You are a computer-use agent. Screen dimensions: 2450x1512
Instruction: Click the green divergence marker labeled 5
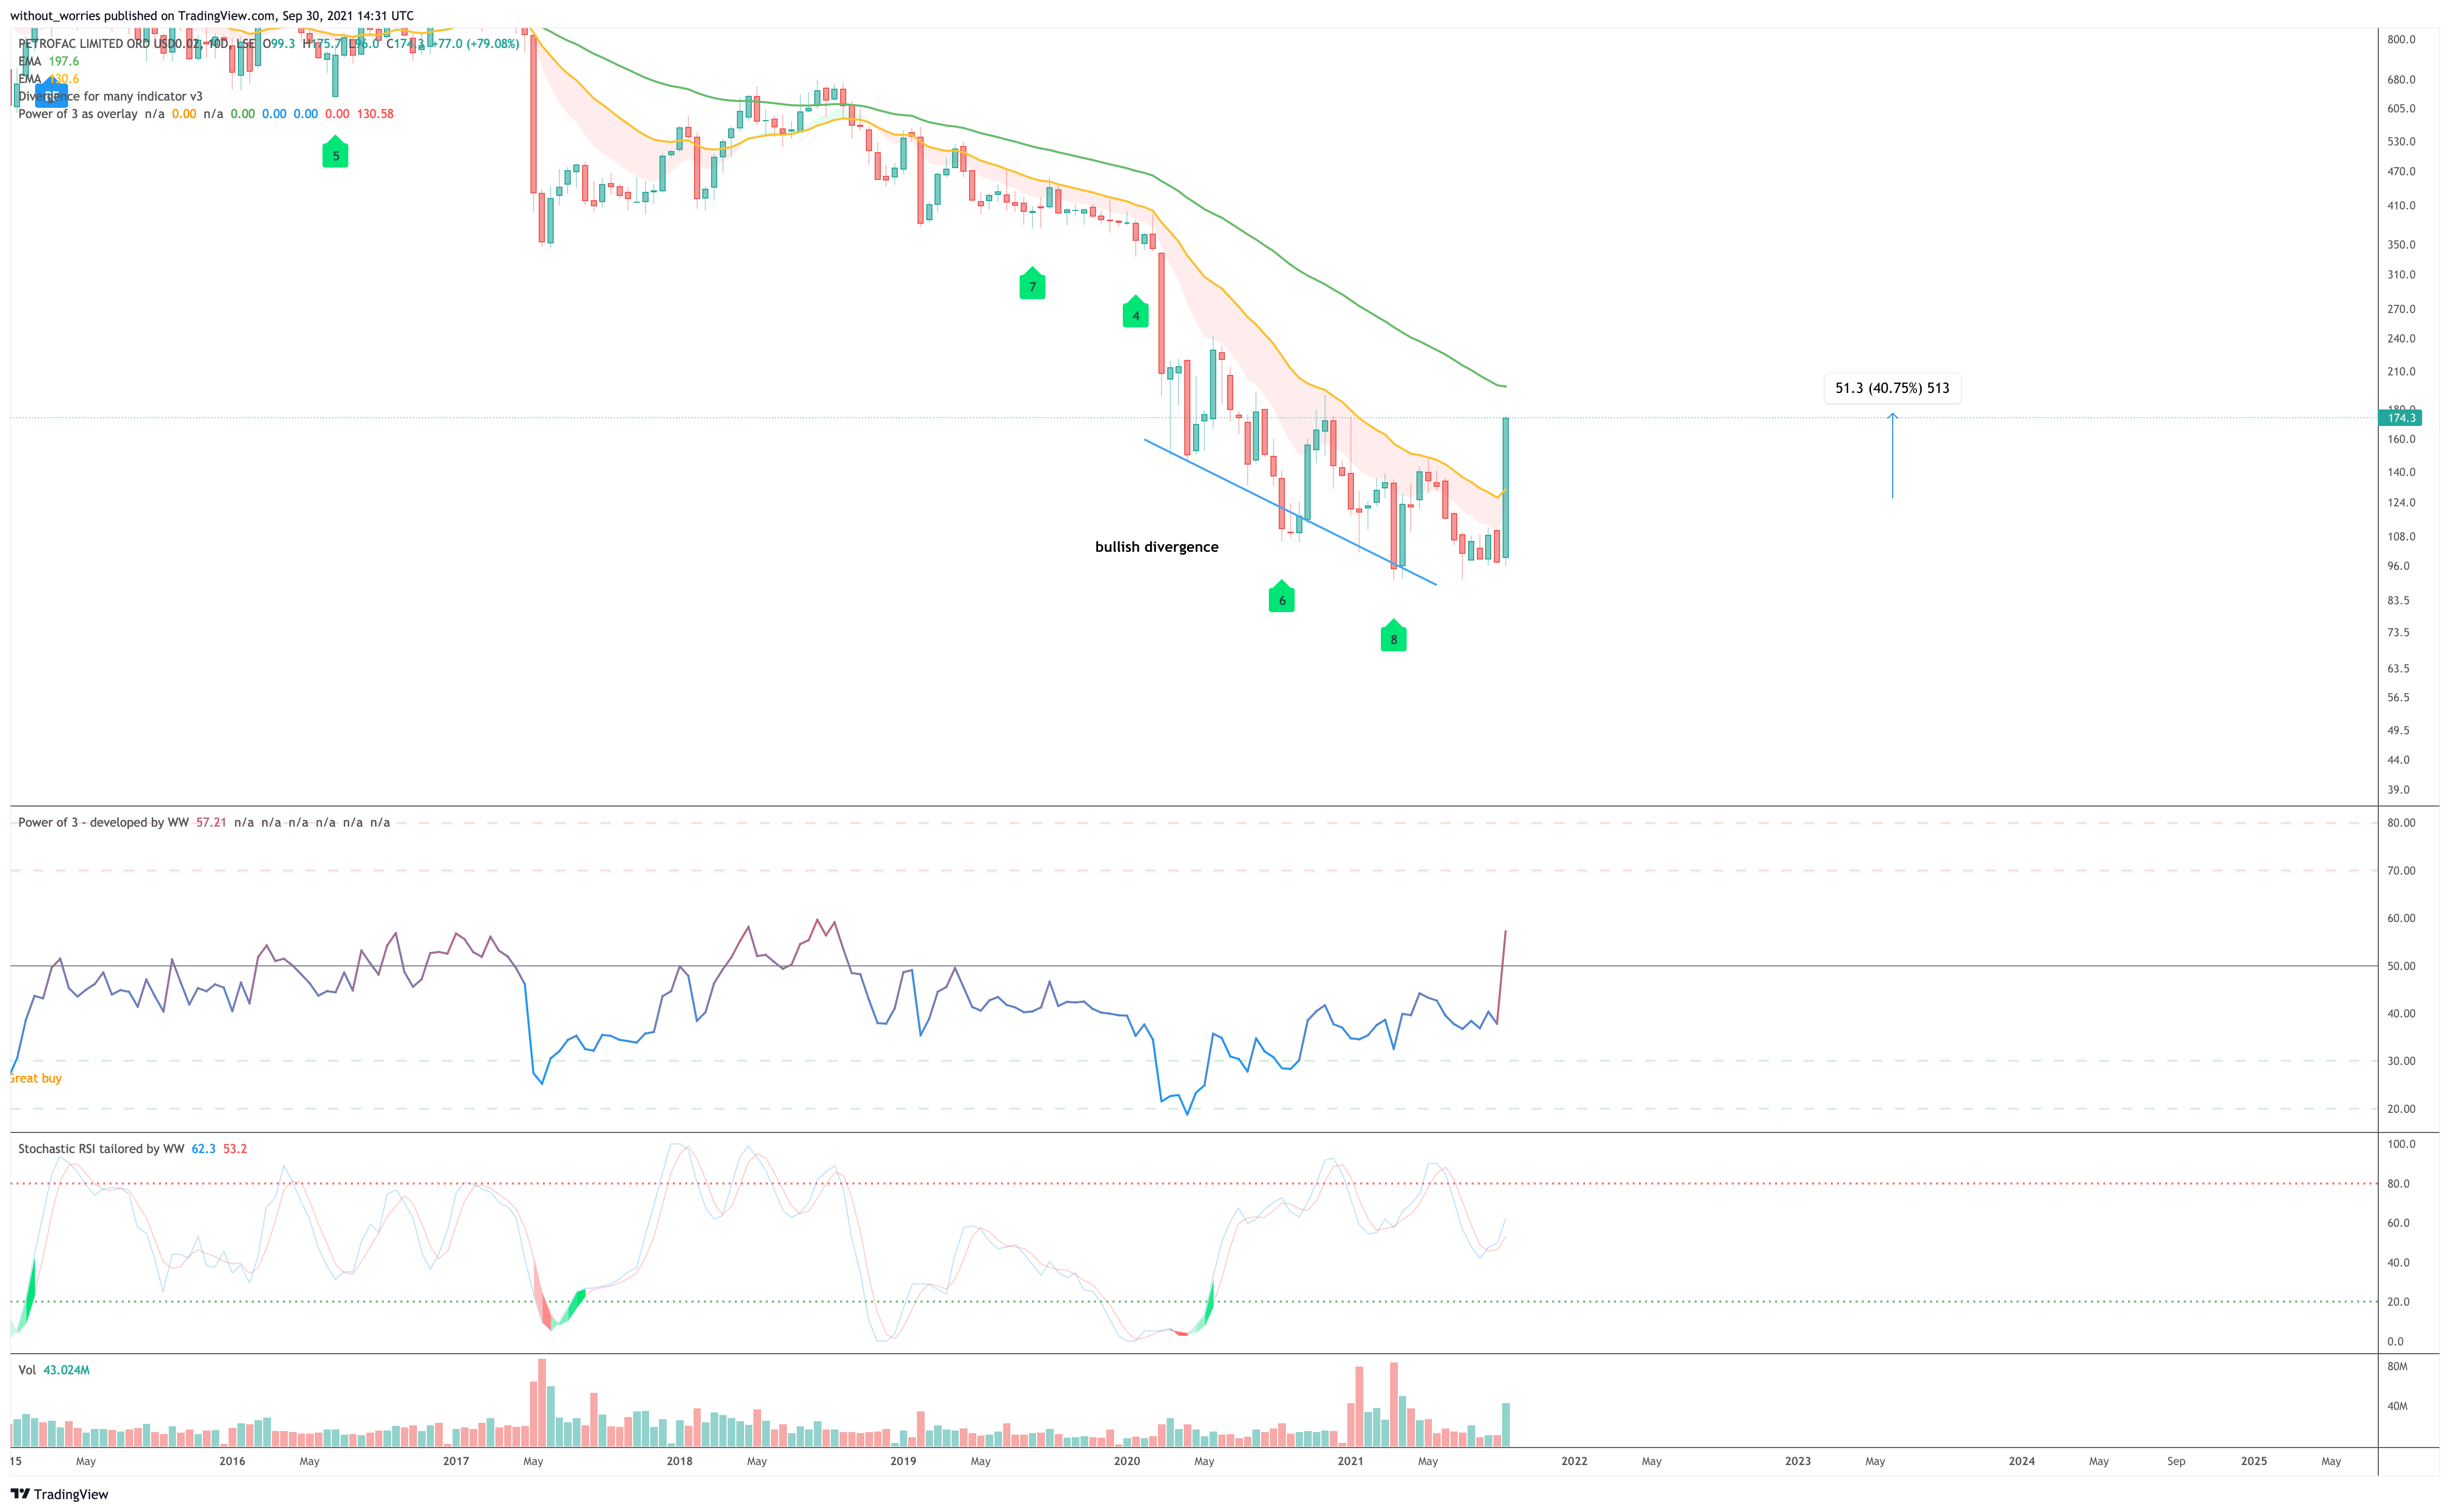pos(335,152)
